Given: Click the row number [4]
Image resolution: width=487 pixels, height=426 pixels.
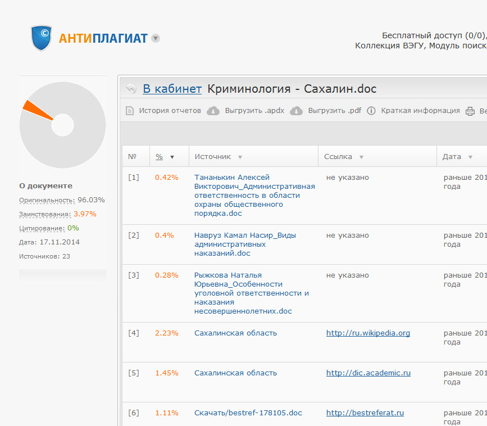Looking at the screenshot, I should (134, 333).
